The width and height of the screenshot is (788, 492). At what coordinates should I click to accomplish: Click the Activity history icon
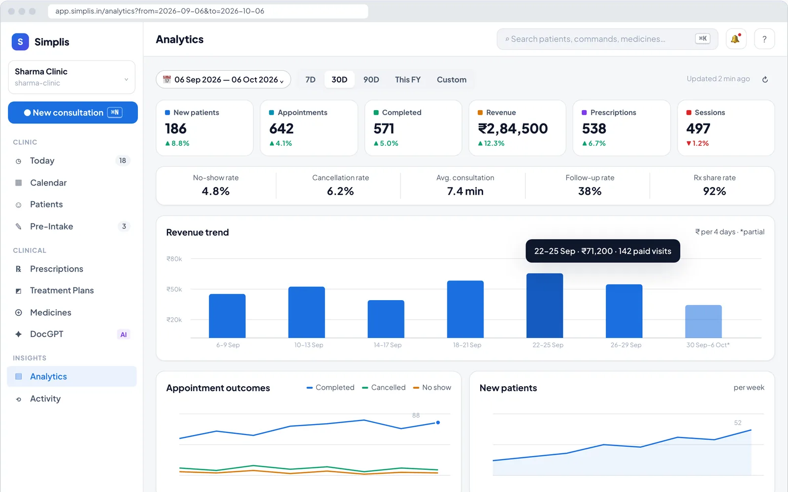pos(19,399)
